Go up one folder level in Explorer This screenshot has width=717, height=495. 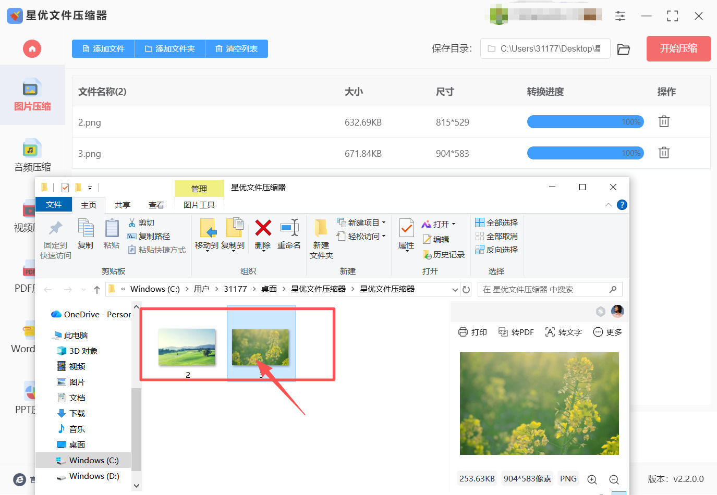point(97,290)
